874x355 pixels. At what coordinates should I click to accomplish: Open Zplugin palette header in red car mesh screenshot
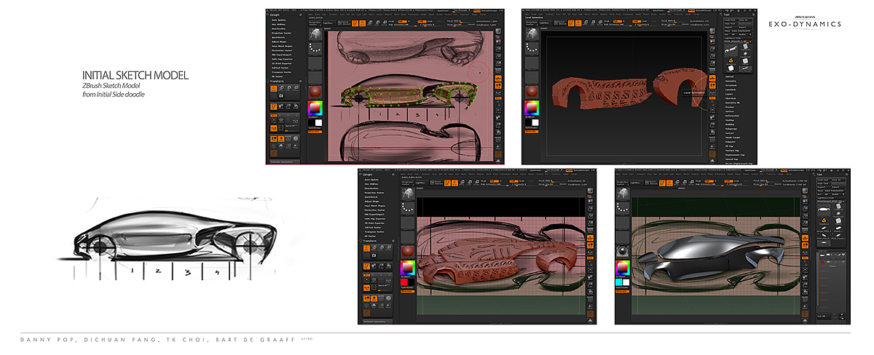pos(367,175)
